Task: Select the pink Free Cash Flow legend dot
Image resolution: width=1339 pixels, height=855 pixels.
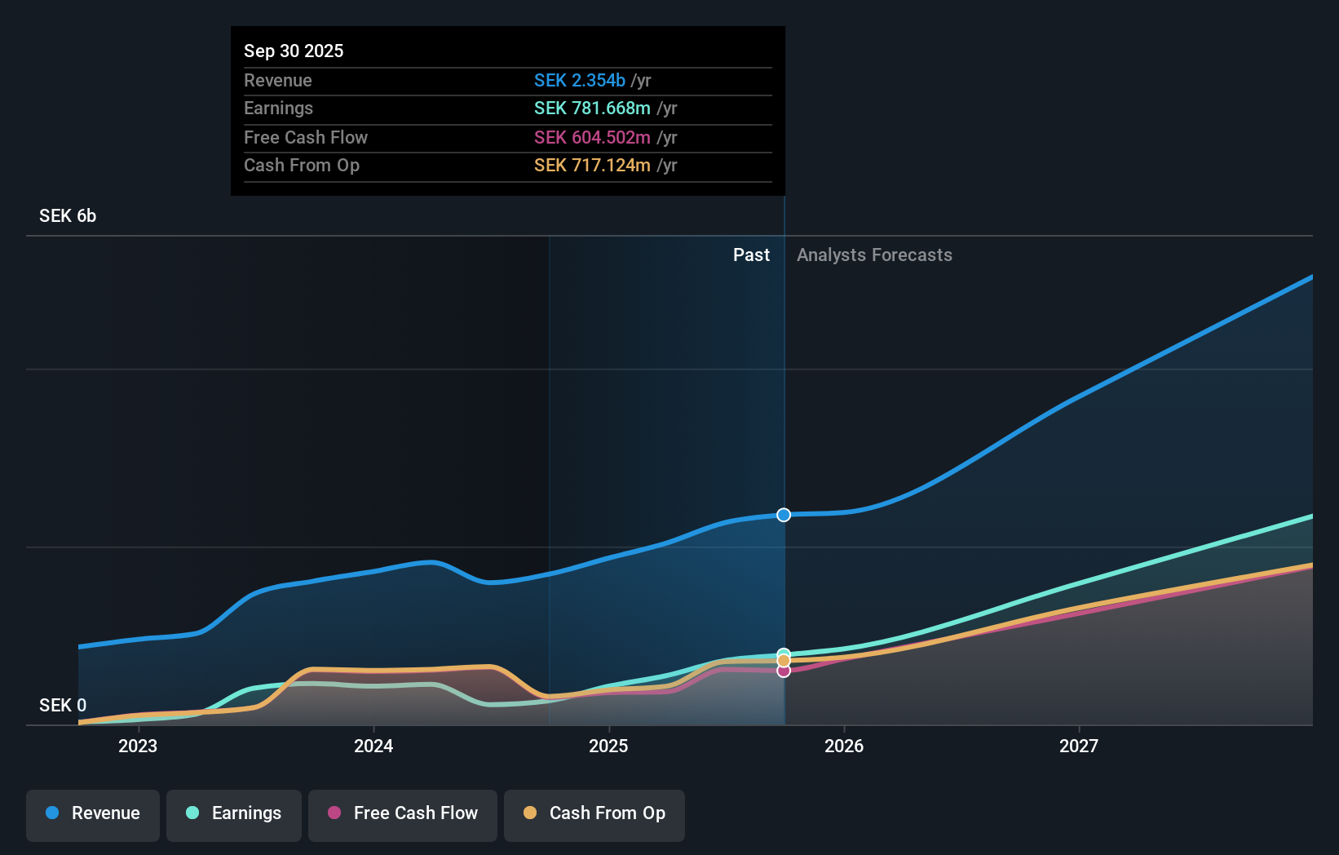Action: click(335, 814)
